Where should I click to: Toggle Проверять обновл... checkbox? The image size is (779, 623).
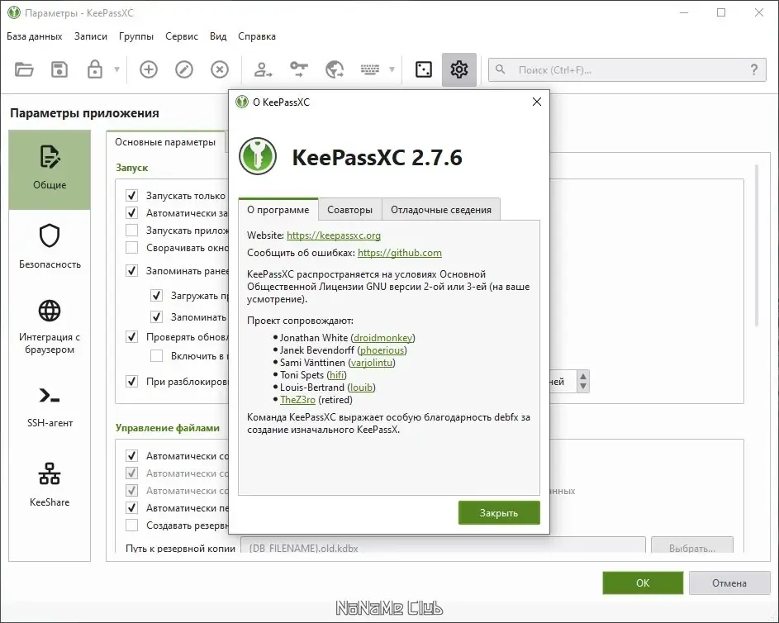click(131, 337)
